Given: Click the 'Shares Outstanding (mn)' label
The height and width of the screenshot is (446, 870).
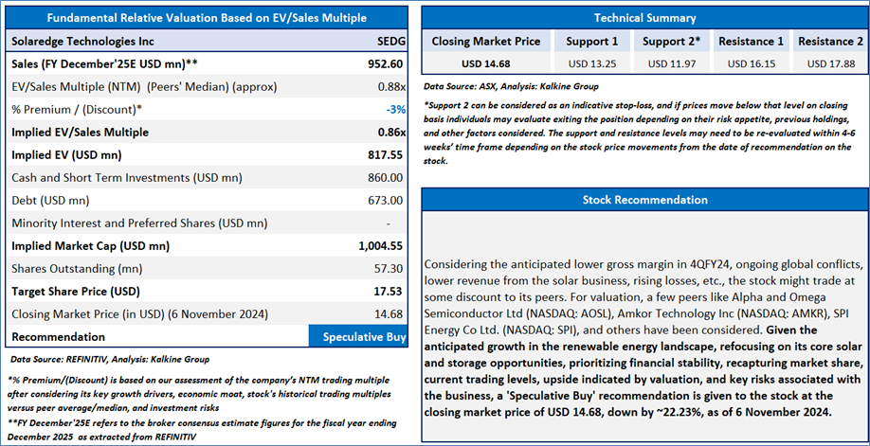Looking at the screenshot, I should (77, 269).
